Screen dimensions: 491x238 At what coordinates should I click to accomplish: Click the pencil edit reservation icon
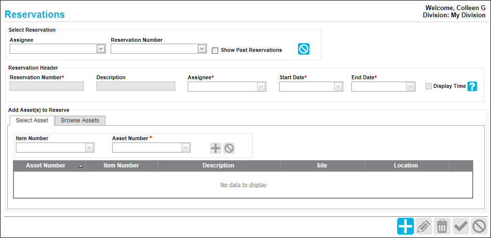[x=424, y=226]
